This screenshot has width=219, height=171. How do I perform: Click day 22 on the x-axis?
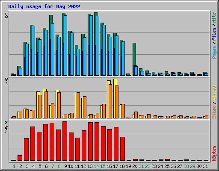tap(148, 166)
